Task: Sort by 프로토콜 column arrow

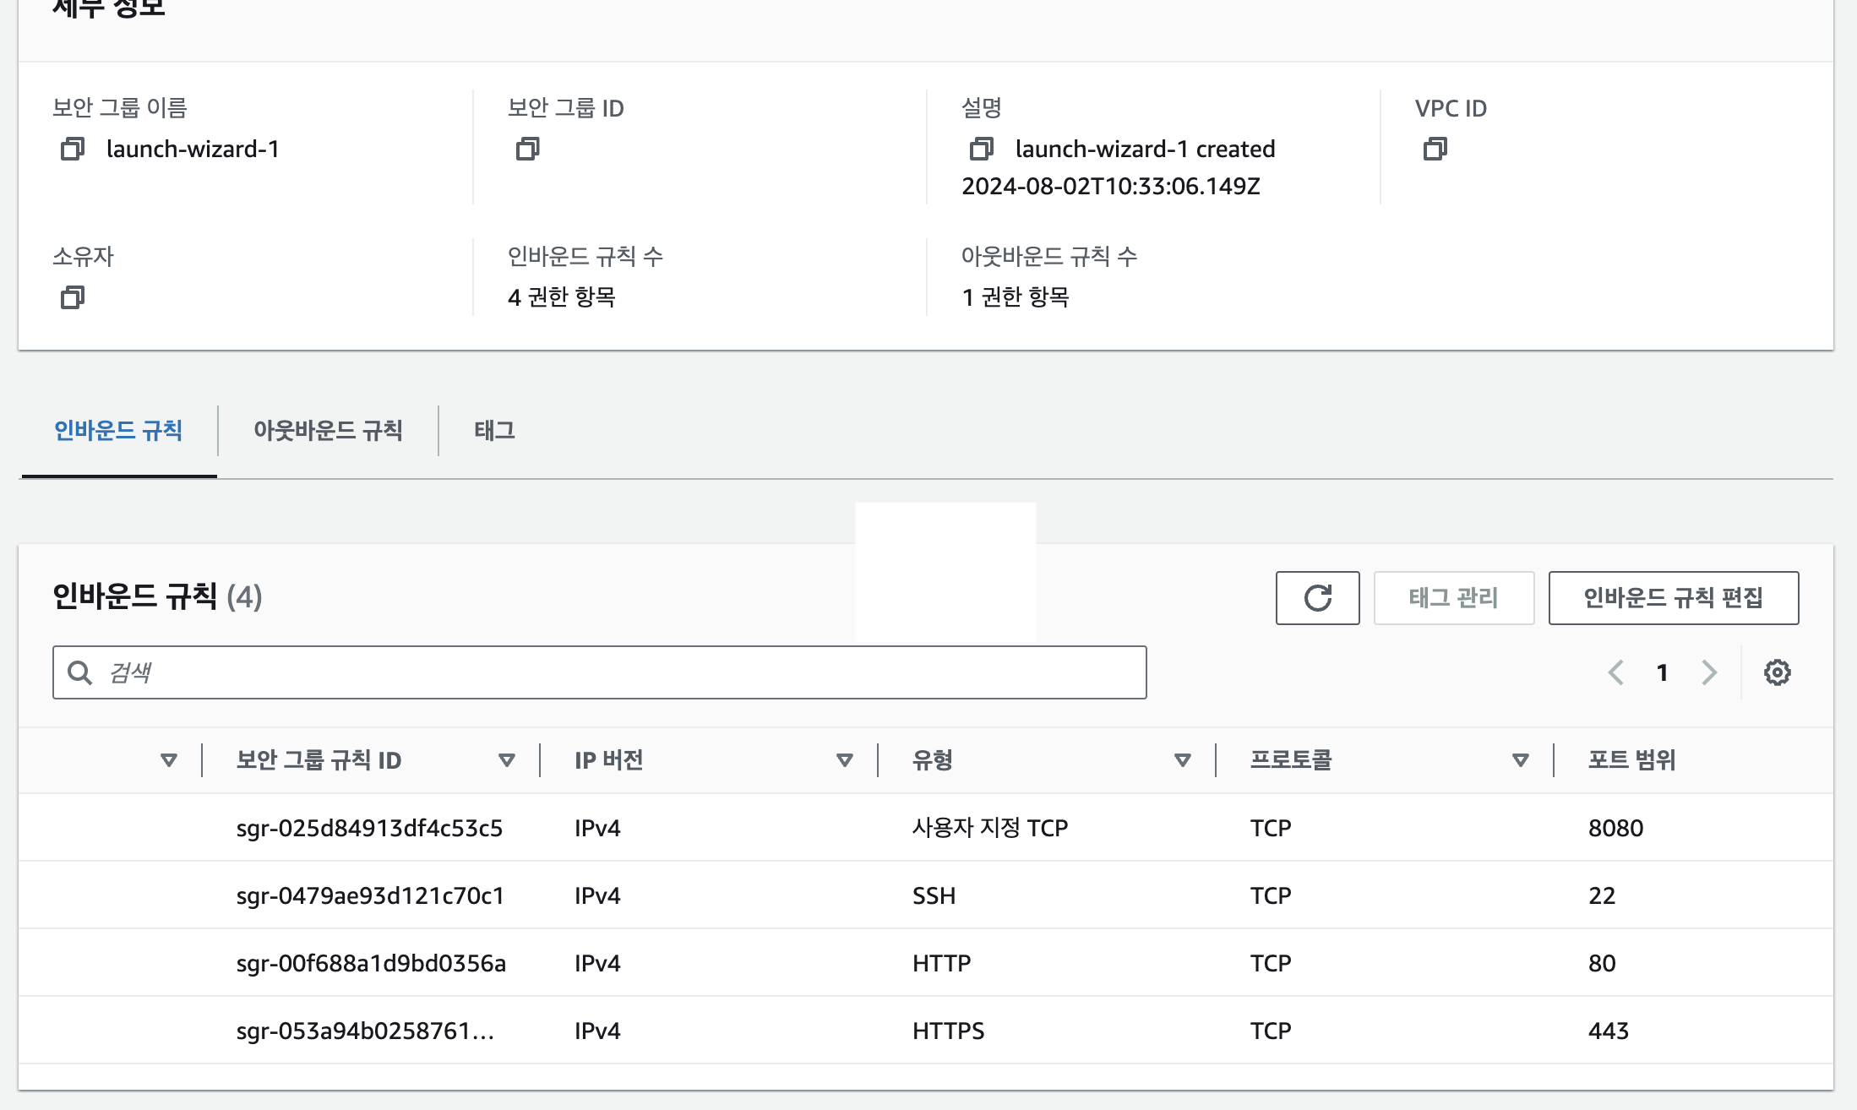Action: click(1521, 760)
